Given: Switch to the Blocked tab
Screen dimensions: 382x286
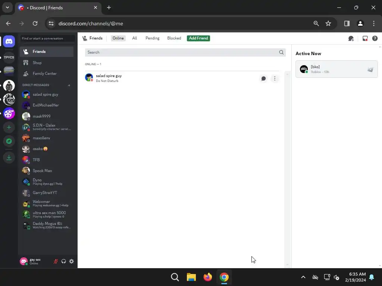Looking at the screenshot, I should pos(174,38).
